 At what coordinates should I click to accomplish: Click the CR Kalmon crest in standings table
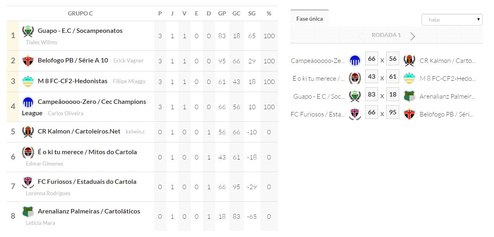coord(28,131)
